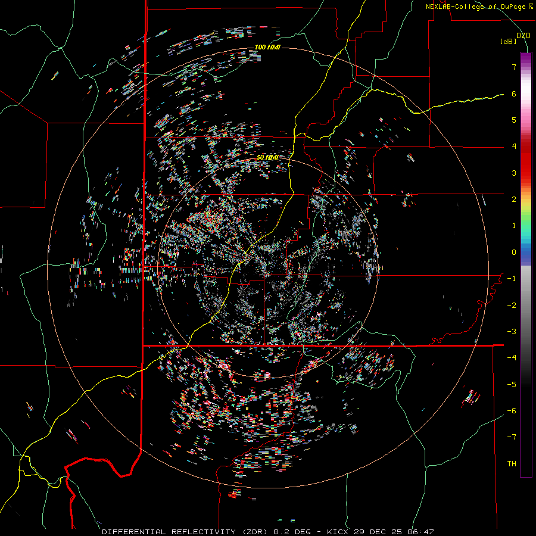Click the 3 value on color scale
Viewport: 536px width, 536px height.
click(514, 173)
